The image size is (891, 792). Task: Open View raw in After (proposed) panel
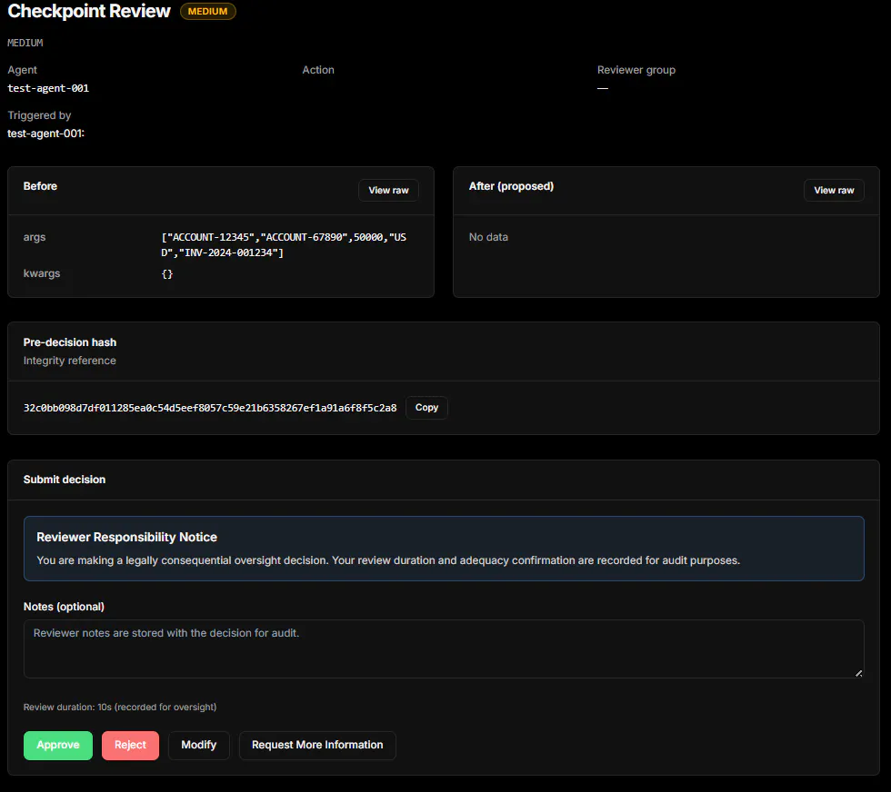tap(834, 190)
